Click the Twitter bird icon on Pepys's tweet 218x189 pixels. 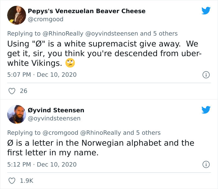(x=206, y=11)
